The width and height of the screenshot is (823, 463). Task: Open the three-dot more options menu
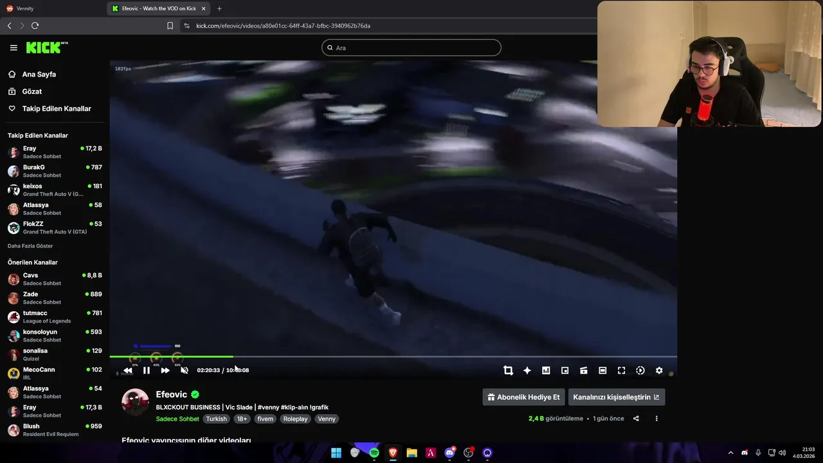[656, 419]
